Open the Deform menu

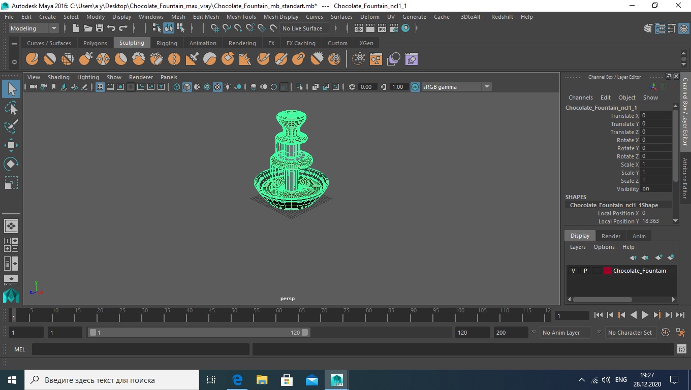click(369, 17)
